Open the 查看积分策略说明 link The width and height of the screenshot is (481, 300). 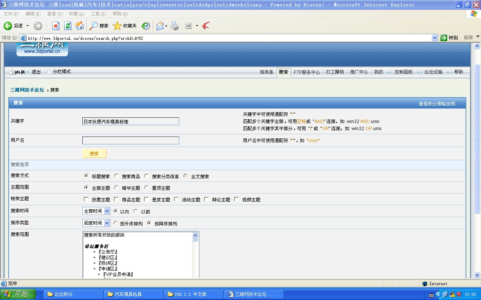437,104
